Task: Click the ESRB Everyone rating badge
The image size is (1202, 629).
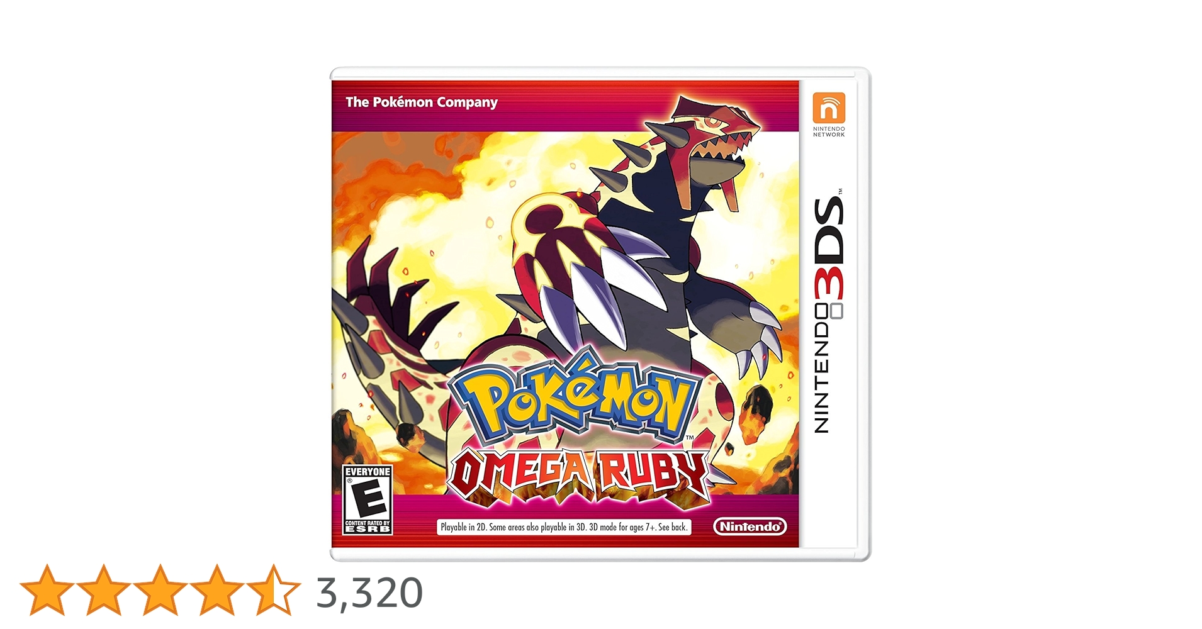Action: [x=368, y=500]
